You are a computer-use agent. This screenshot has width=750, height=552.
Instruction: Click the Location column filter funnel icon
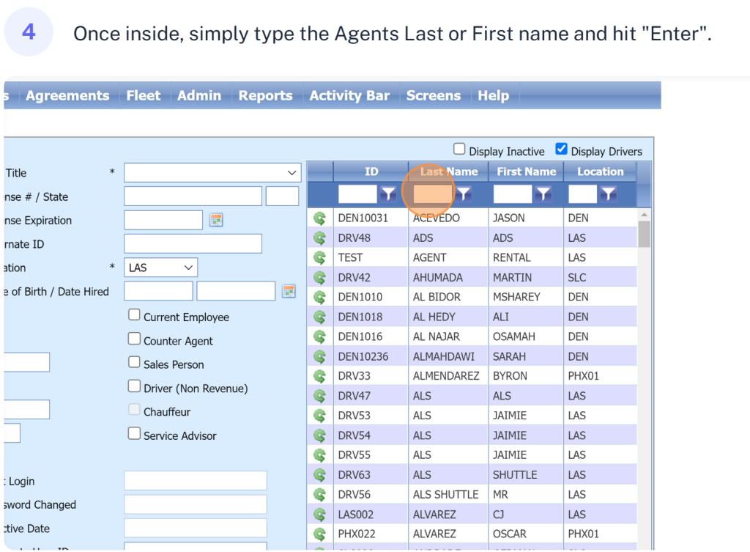pyautogui.click(x=607, y=194)
